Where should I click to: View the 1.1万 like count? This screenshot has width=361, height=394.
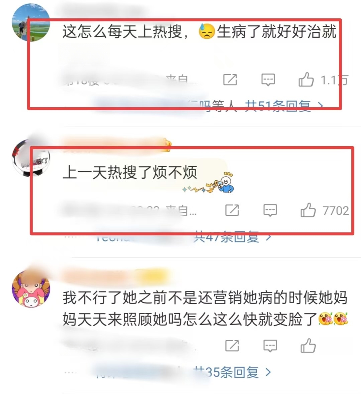[x=334, y=80]
